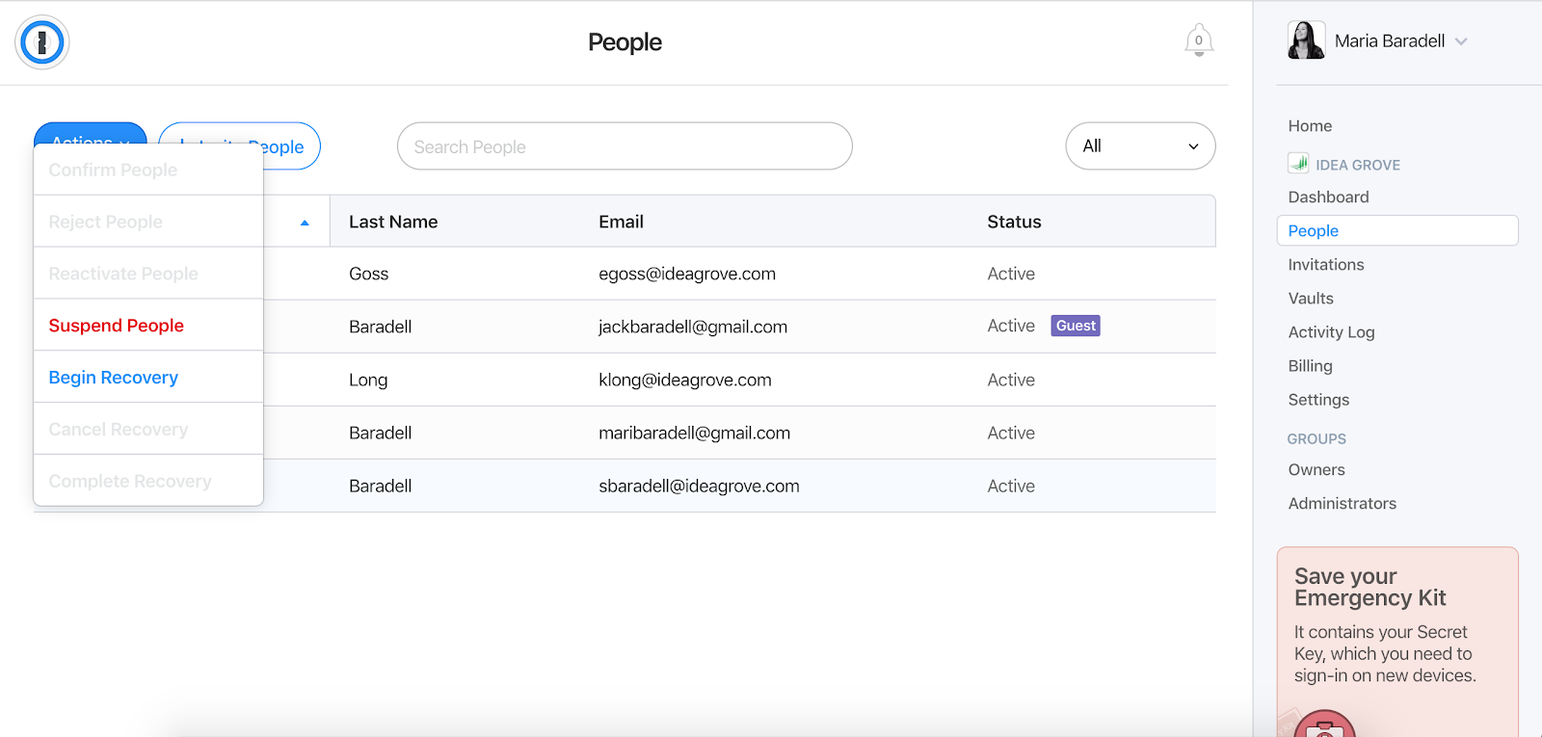
Task: Click Maria Baradell's profile avatar
Action: 1306,40
